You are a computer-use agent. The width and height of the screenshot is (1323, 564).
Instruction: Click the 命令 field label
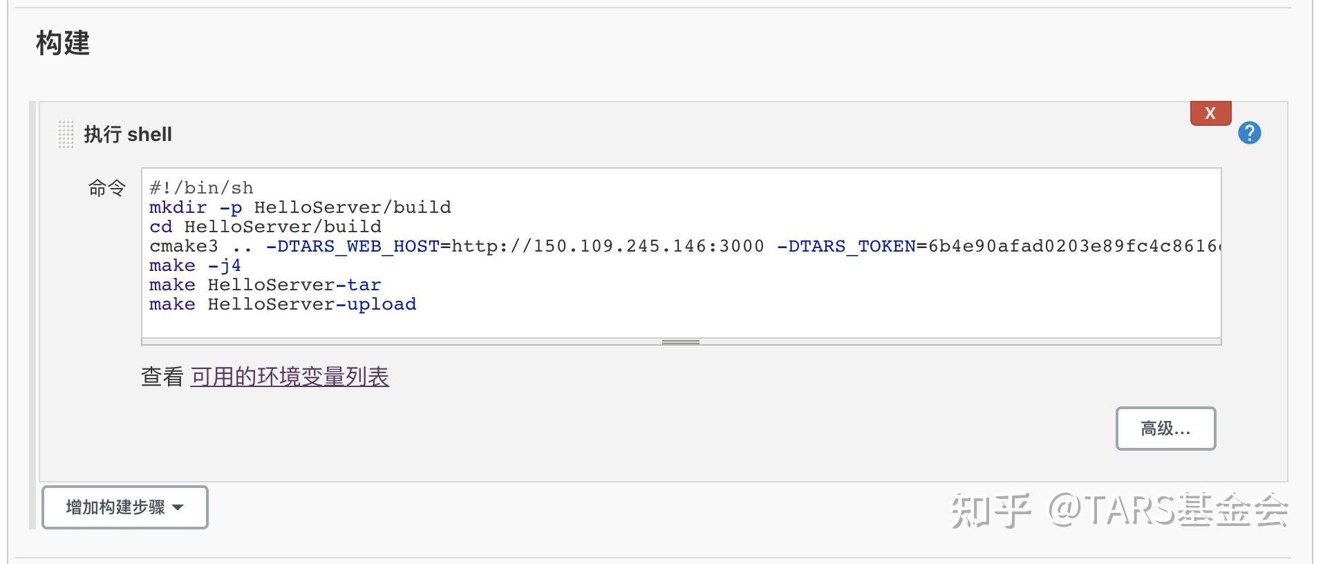(106, 188)
